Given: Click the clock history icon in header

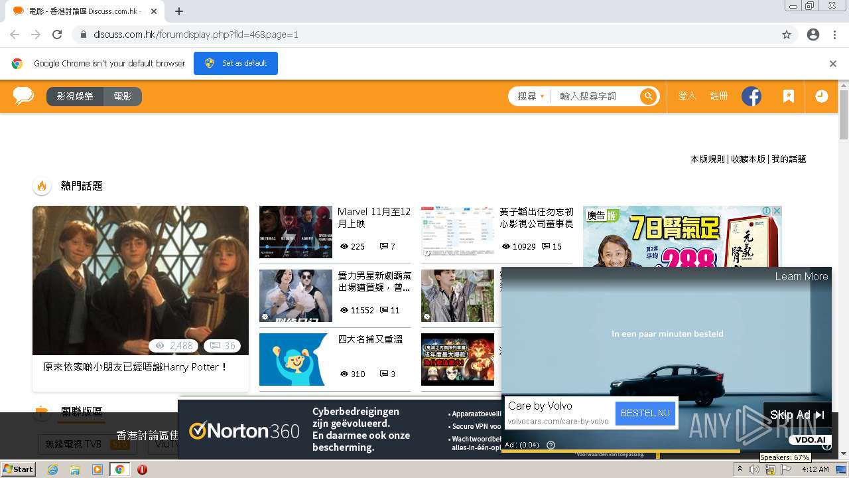Looking at the screenshot, I should pyautogui.click(x=821, y=96).
